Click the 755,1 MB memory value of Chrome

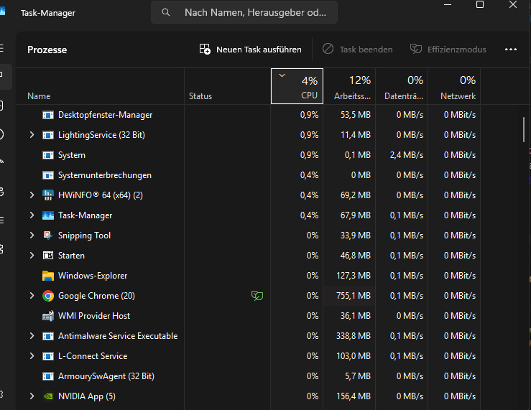point(354,296)
